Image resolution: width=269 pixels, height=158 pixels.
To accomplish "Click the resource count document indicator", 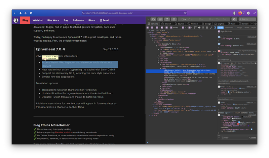I will click(184, 19).
